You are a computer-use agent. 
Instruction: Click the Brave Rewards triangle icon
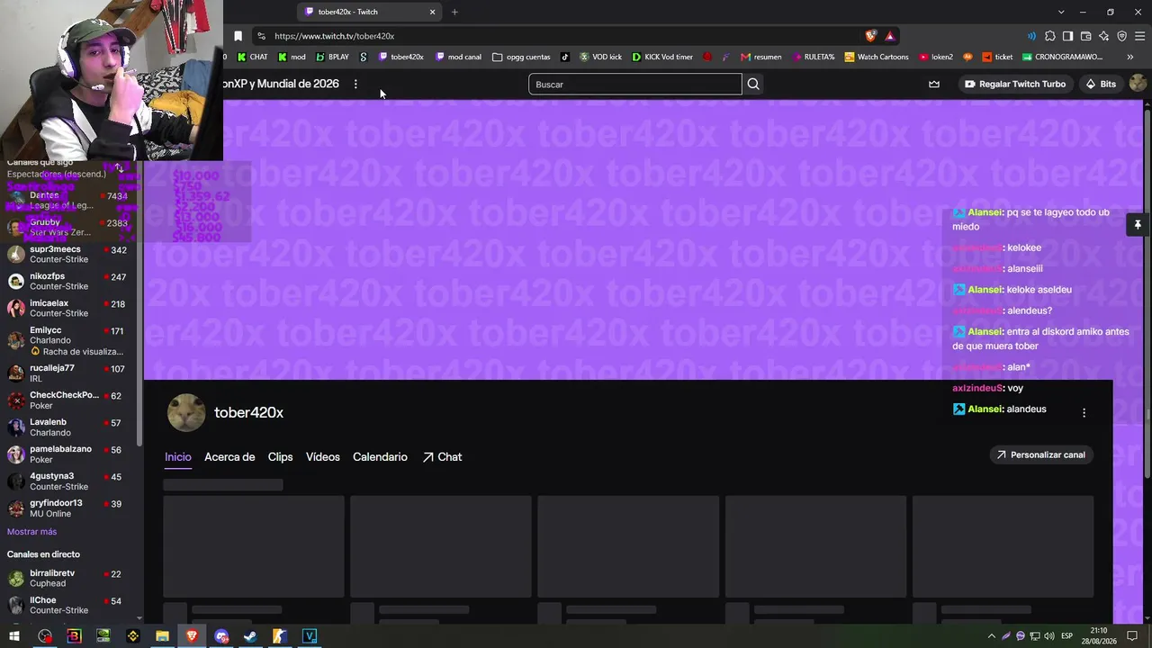click(x=889, y=36)
